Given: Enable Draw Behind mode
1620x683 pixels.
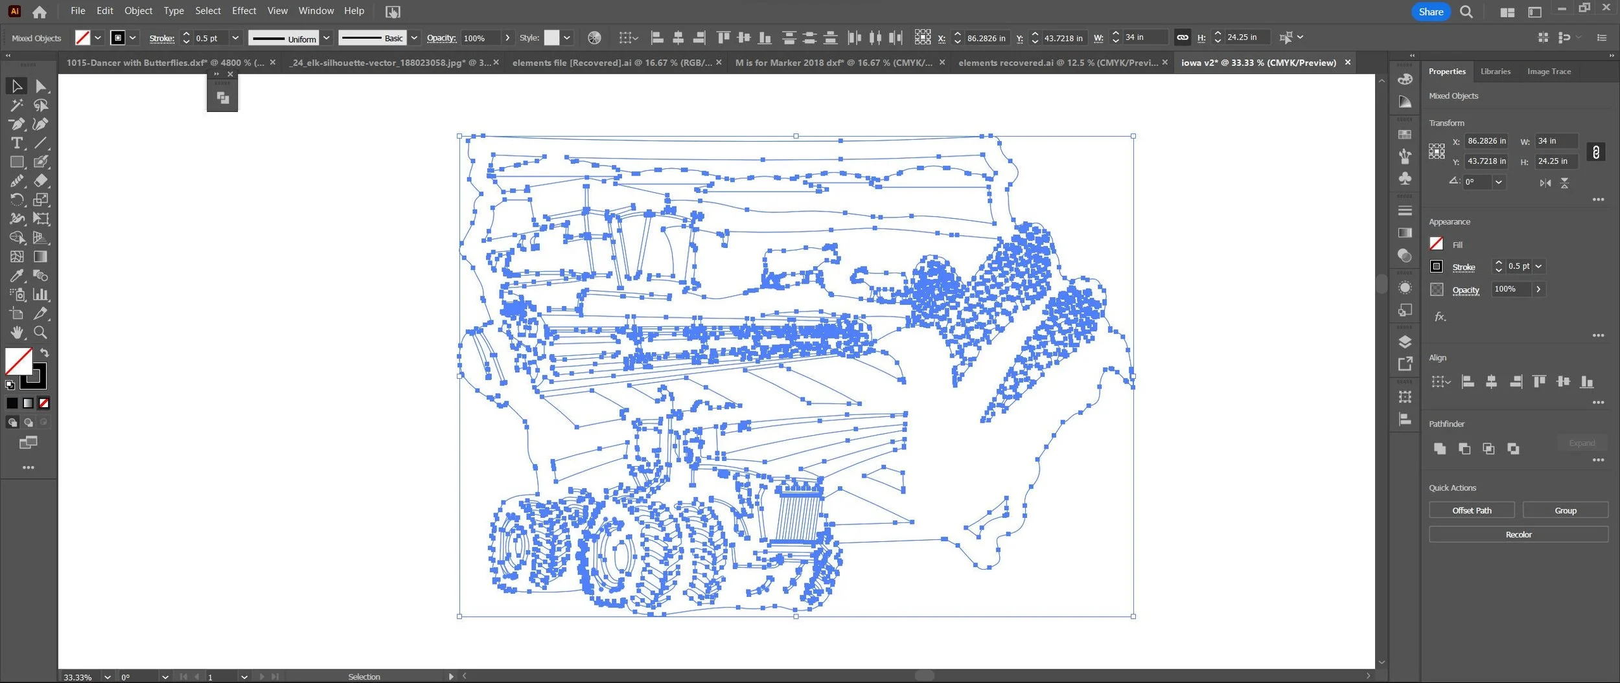Looking at the screenshot, I should tap(28, 422).
